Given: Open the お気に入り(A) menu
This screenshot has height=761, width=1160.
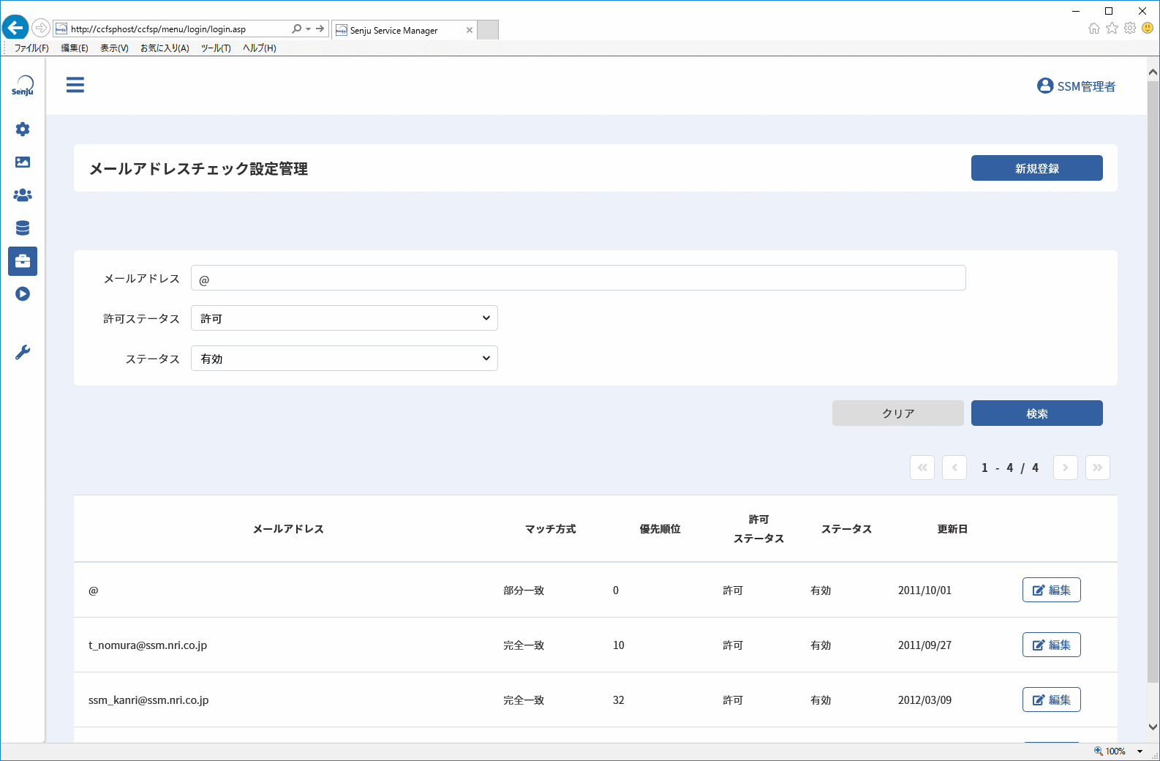Looking at the screenshot, I should point(165,48).
